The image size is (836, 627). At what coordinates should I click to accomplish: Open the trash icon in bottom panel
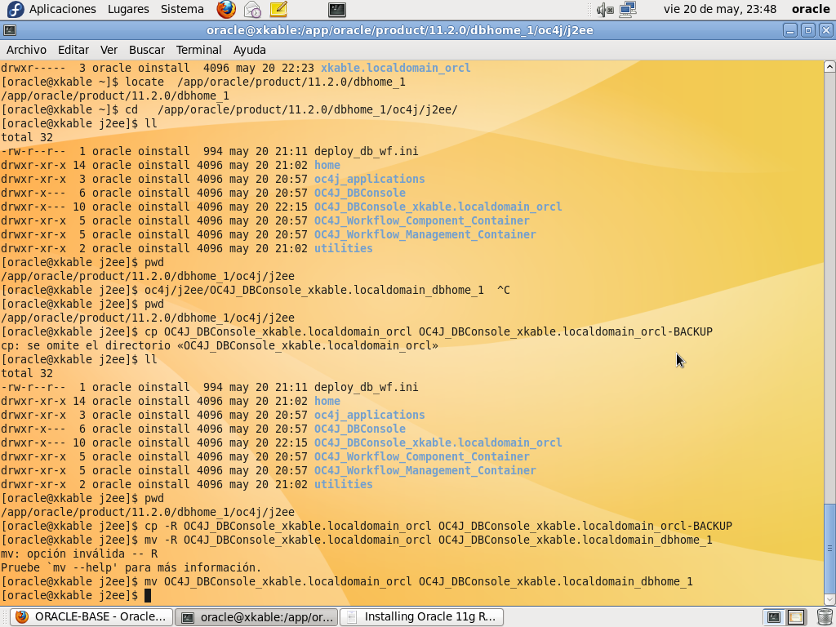click(x=825, y=617)
